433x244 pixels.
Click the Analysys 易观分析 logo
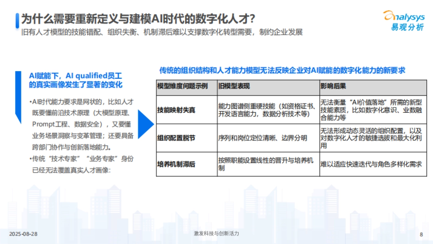(403, 20)
